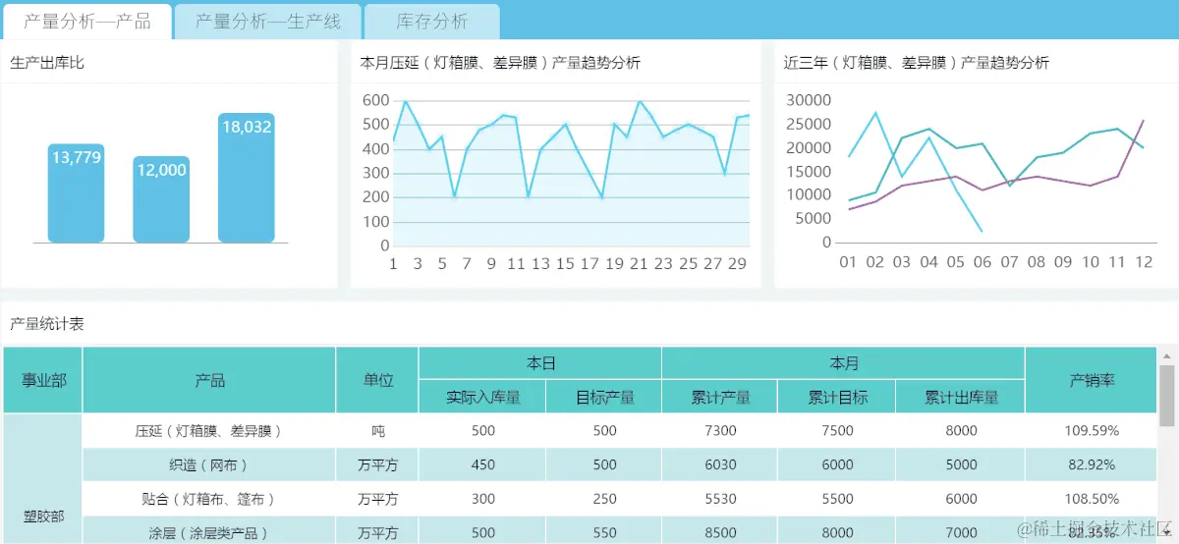Click the 事业部 column header
The width and height of the screenshot is (1179, 544).
(x=43, y=380)
